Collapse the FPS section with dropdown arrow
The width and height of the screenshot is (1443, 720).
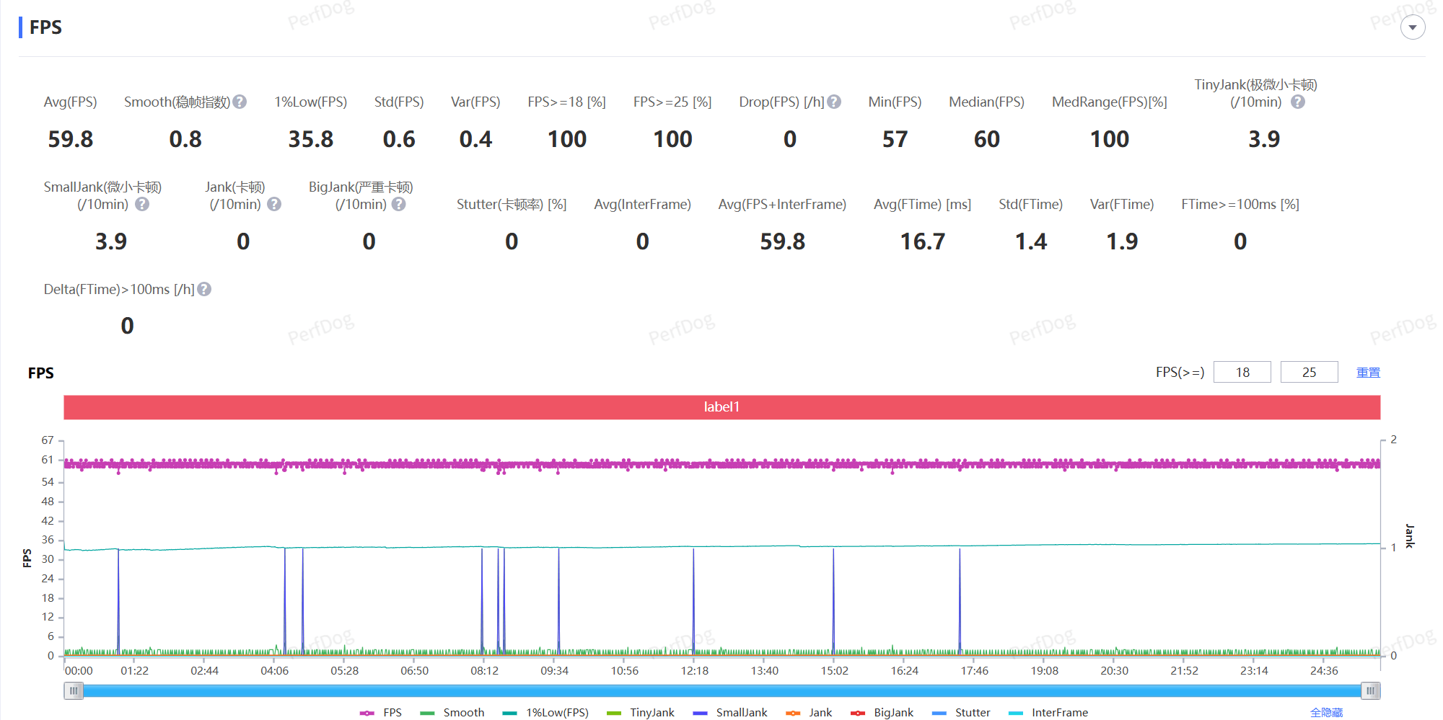(1412, 28)
